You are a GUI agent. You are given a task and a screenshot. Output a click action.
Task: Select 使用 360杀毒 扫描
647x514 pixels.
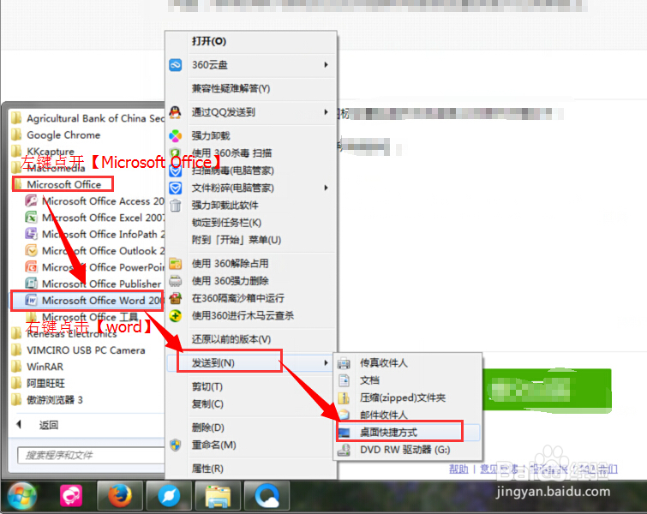pyautogui.click(x=231, y=153)
